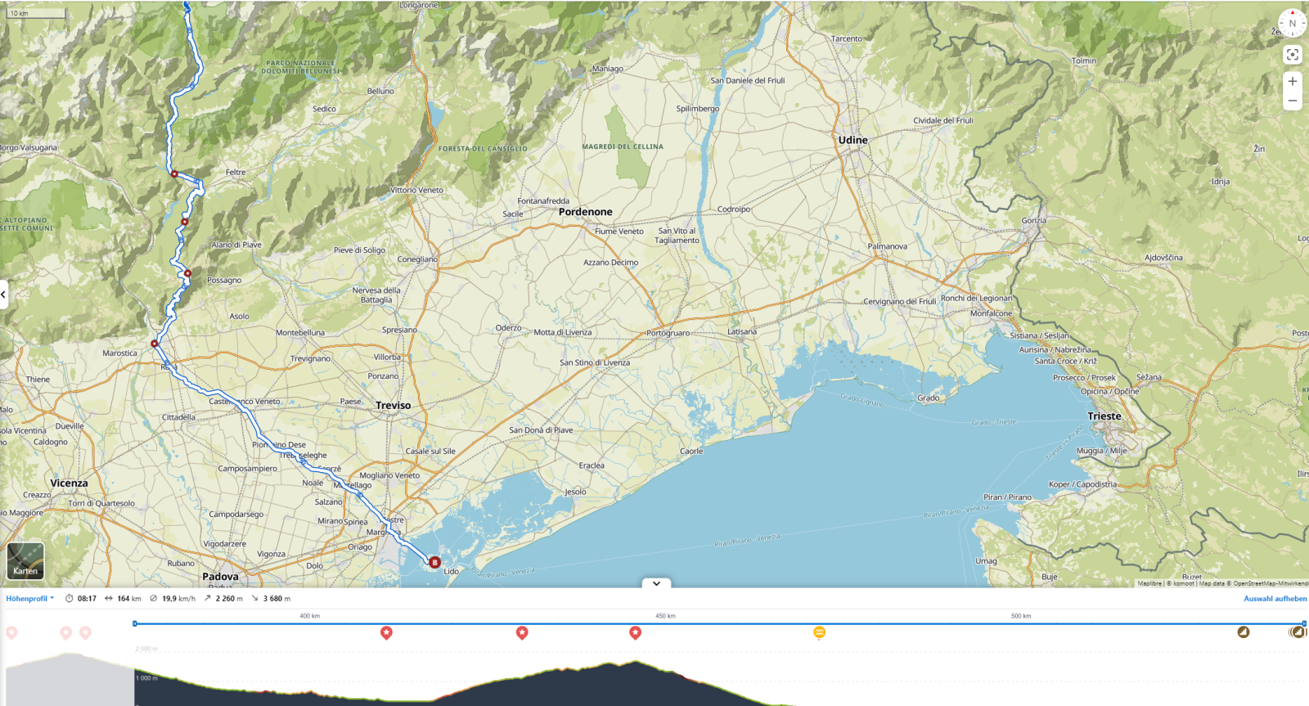Zoom out with the minus button
Viewport: 1309px width, 706px height.
point(1292,101)
